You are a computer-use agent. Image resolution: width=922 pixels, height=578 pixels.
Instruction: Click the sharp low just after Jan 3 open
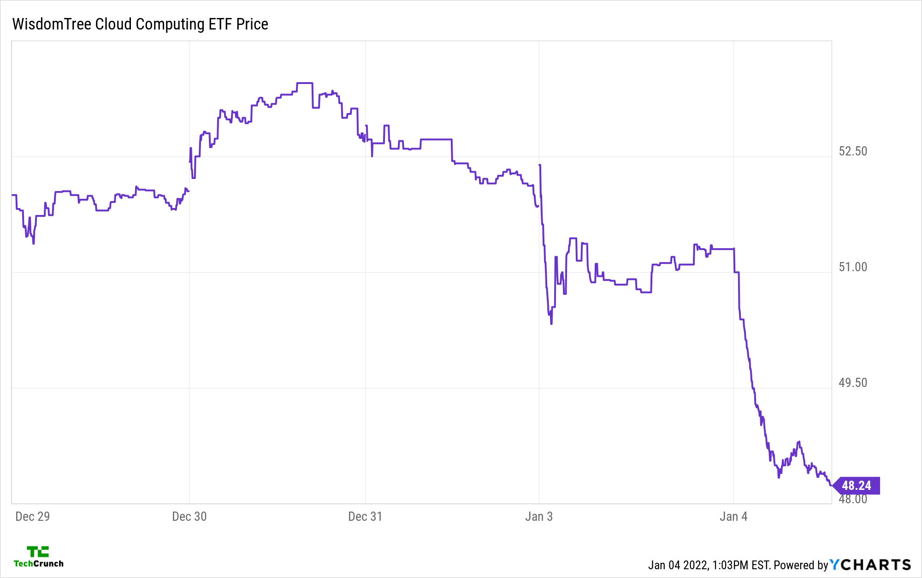[551, 323]
